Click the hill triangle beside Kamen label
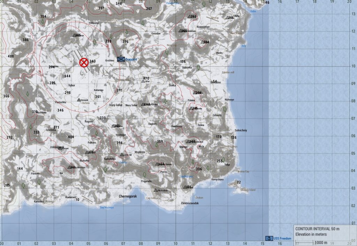This screenshot has height=246, width=357. [x=157, y=164]
